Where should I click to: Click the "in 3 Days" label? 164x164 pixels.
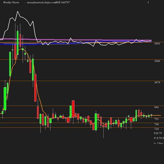point(158,143)
